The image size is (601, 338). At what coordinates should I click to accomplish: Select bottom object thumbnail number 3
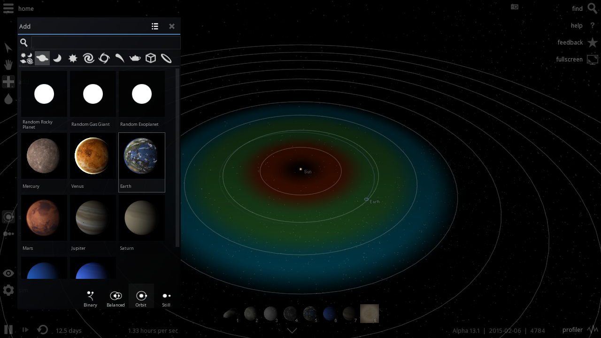[270, 314]
